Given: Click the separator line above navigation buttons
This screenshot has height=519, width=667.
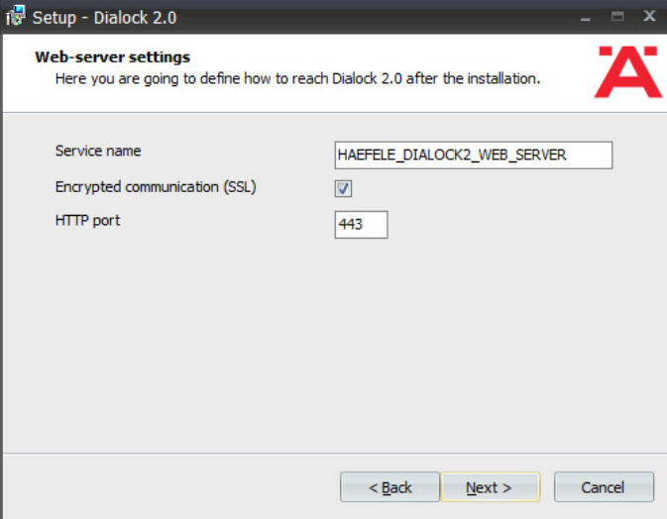Looking at the screenshot, I should coord(335,454).
